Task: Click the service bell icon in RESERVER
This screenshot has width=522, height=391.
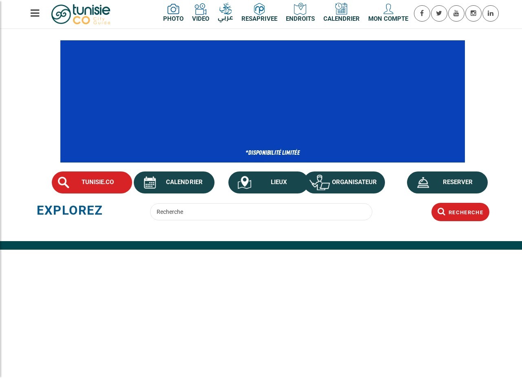Action: (423, 182)
